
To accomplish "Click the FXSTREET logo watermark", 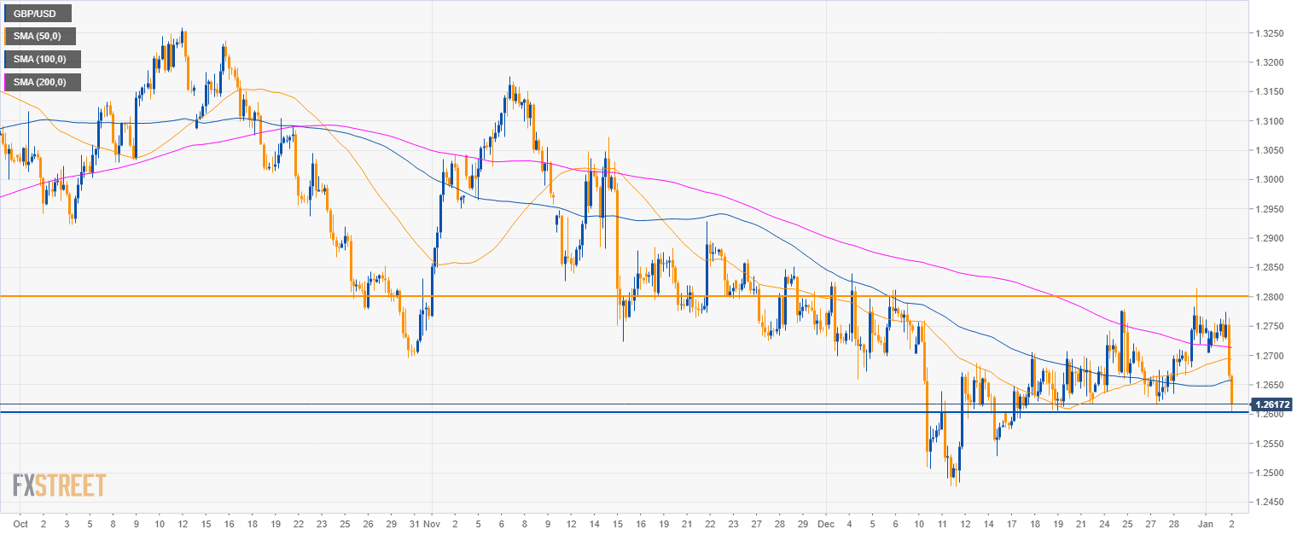I will click(x=59, y=486).
